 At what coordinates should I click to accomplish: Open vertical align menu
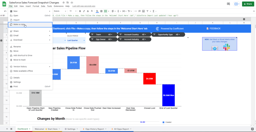tap(119, 11)
